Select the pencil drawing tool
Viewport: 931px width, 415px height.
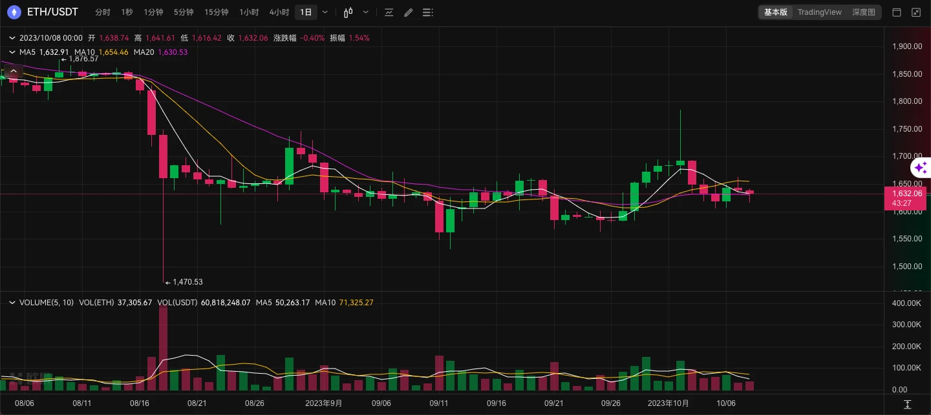[x=408, y=12]
